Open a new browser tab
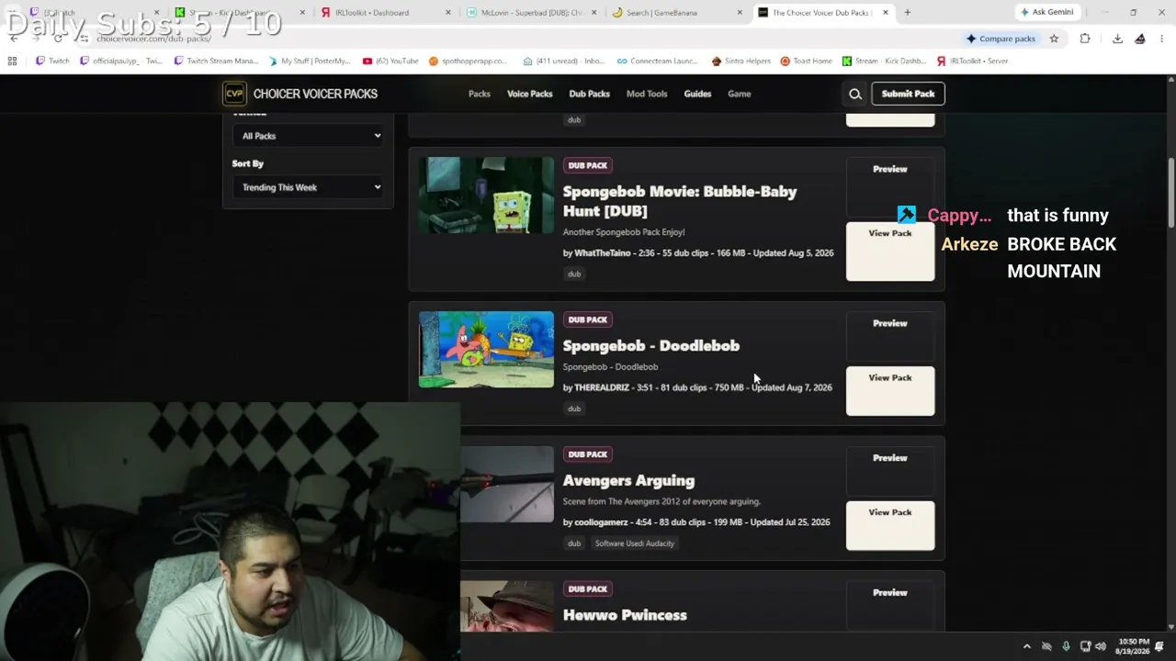This screenshot has width=1176, height=661. [907, 13]
